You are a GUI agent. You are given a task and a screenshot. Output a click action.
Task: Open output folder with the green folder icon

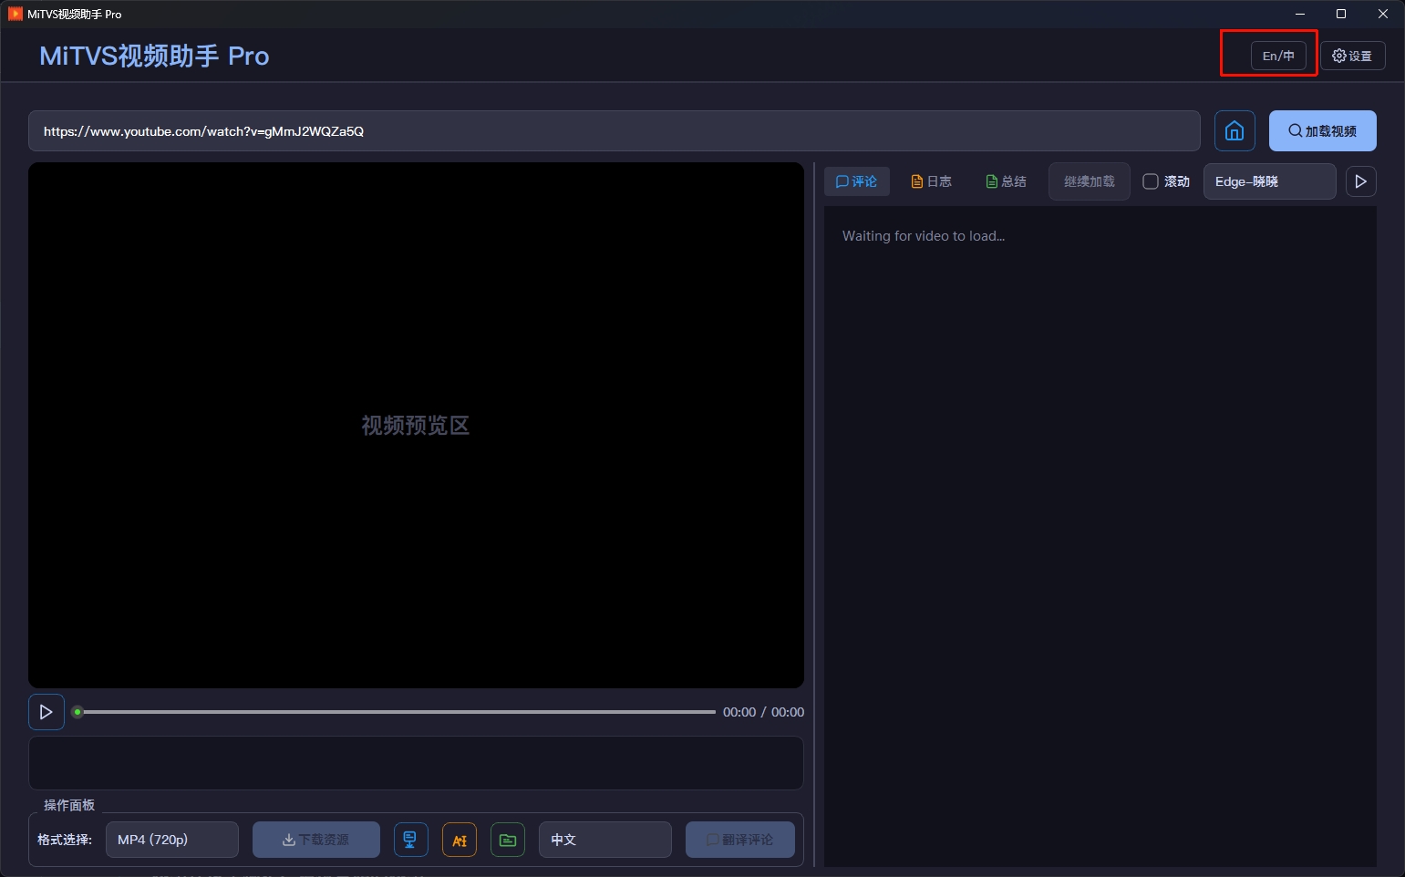(508, 839)
